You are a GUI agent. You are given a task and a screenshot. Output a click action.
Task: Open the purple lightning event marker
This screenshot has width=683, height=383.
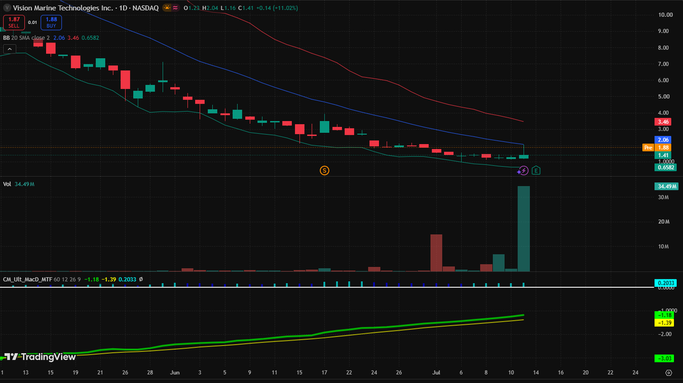pyautogui.click(x=523, y=170)
